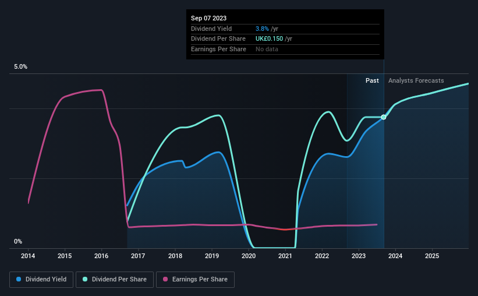Viewport: 478px width, 296px height.
Task: Click the Past region label
Action: 372,80
